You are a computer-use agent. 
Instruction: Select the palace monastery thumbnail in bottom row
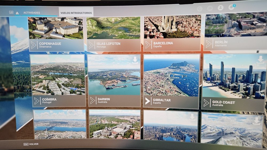pyautogui.click(x=115, y=124)
